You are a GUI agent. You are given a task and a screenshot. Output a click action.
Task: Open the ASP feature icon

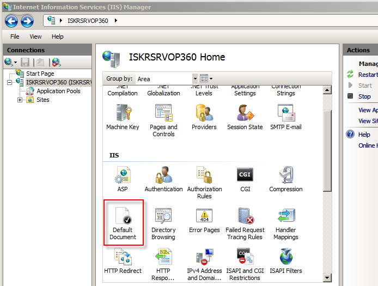click(x=123, y=179)
